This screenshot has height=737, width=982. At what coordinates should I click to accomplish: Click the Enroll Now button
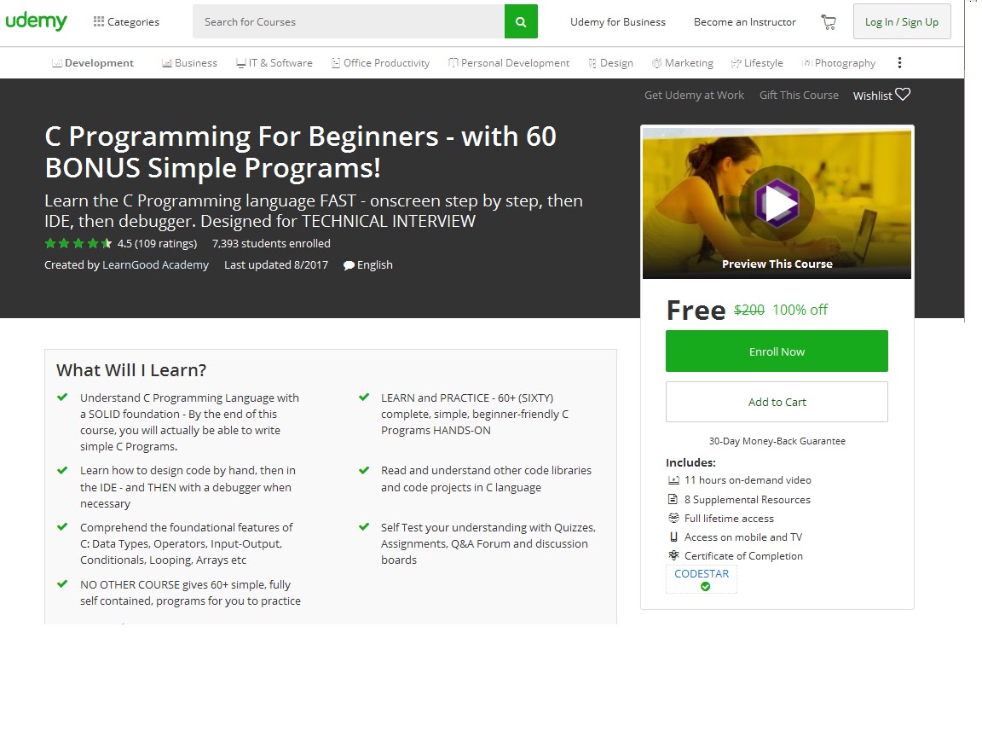[x=777, y=351]
